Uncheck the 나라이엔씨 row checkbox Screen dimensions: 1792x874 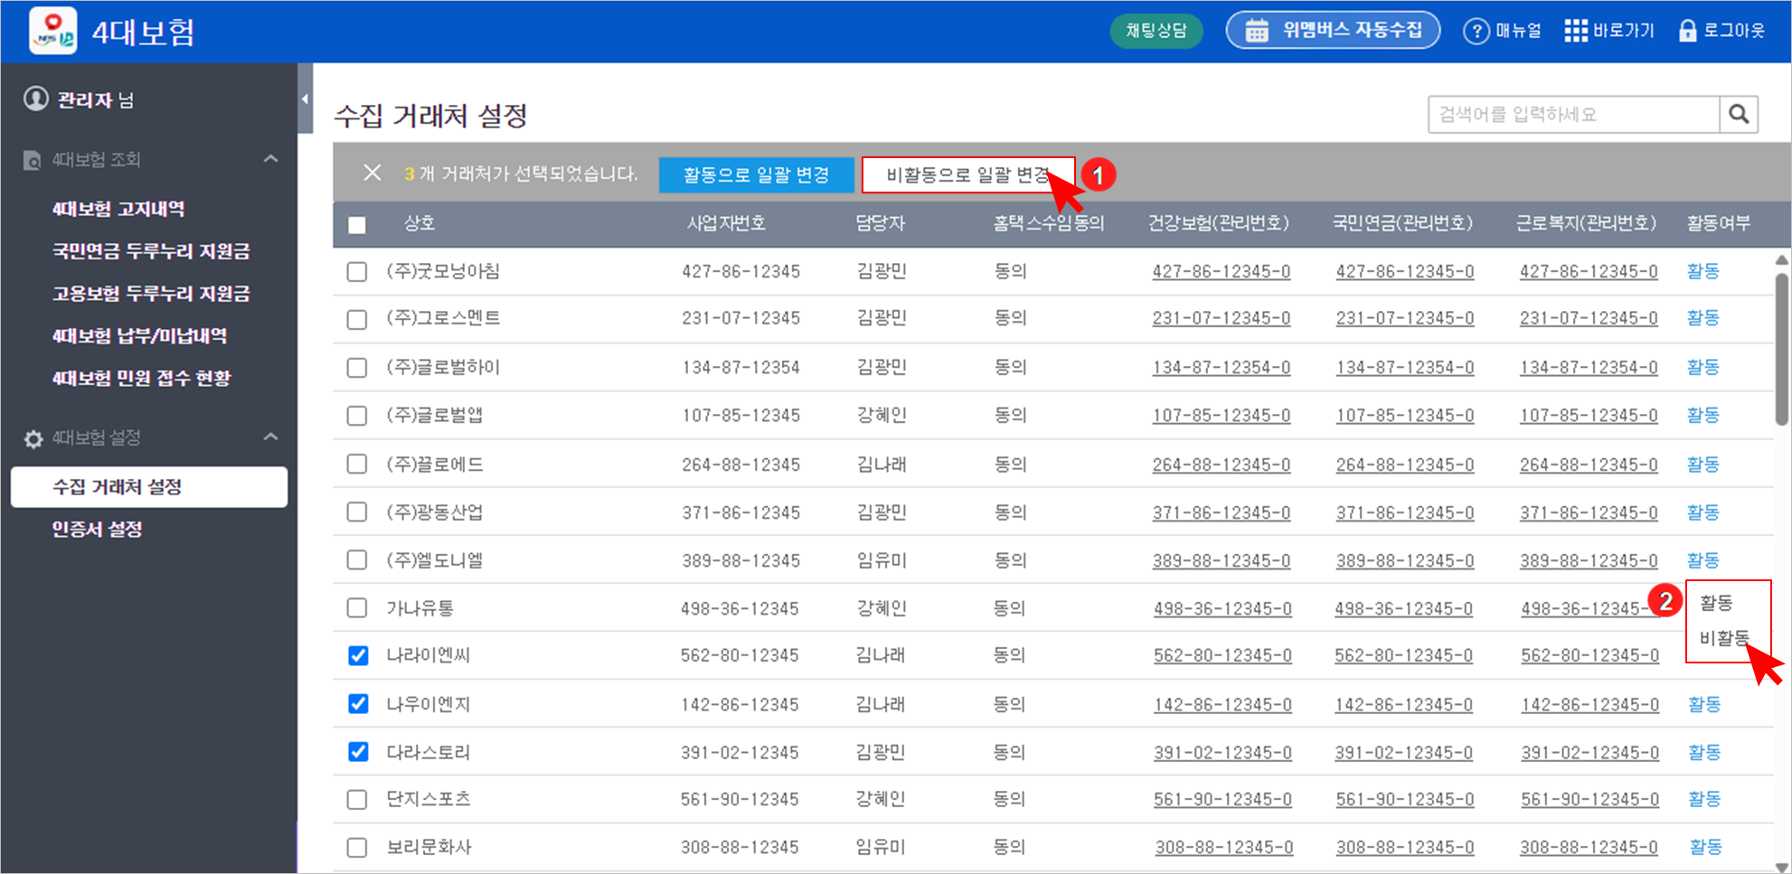pyautogui.click(x=358, y=655)
